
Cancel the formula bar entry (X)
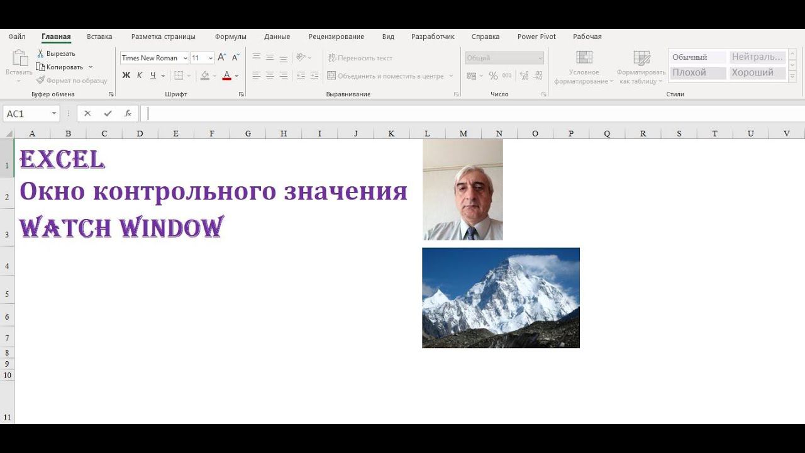click(x=87, y=114)
